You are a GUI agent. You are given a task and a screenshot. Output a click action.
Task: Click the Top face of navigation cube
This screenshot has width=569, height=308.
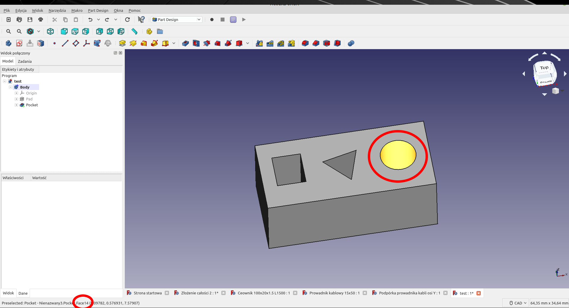(x=544, y=68)
